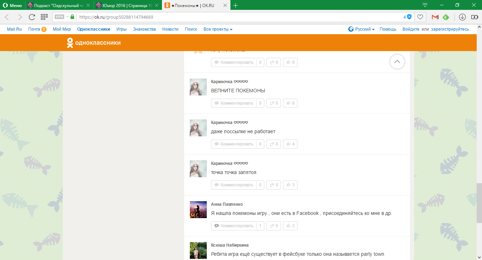Screen dimensions: 482x260
Task: Like the "даже поссылке не работает" post
Action: [290, 144]
